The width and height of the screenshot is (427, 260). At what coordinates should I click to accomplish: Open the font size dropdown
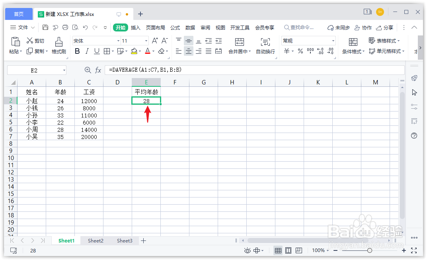[146, 41]
